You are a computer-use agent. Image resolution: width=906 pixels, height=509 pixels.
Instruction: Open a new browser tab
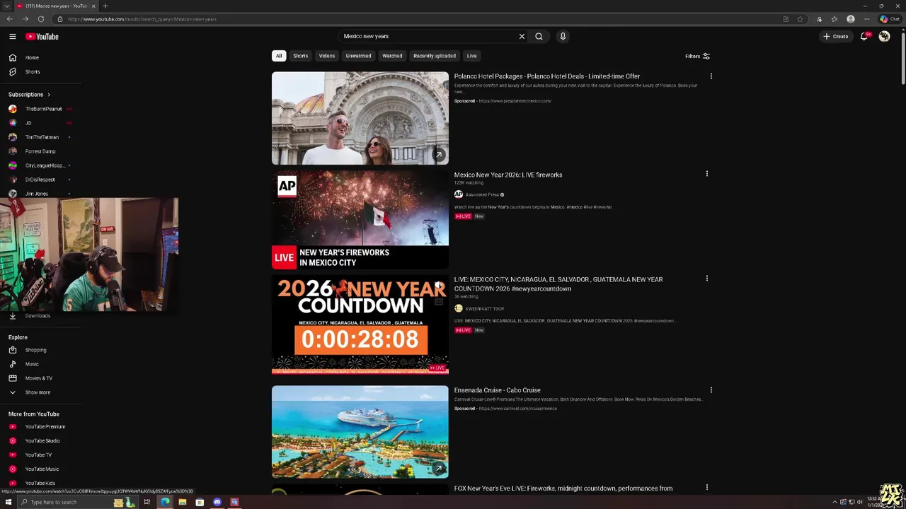[x=105, y=6]
